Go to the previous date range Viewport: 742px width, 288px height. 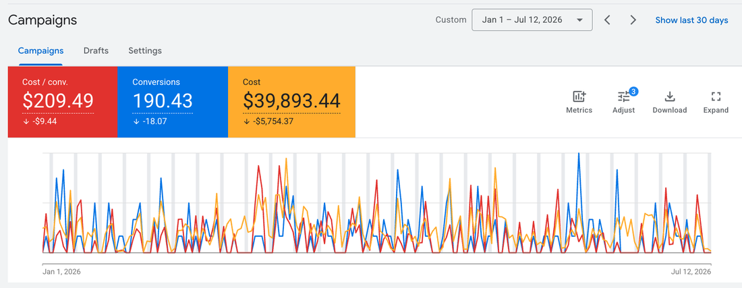pyautogui.click(x=608, y=20)
